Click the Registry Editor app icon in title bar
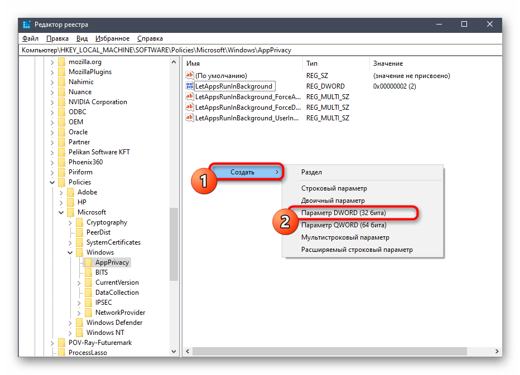This screenshot has width=520, height=375. click(x=27, y=25)
